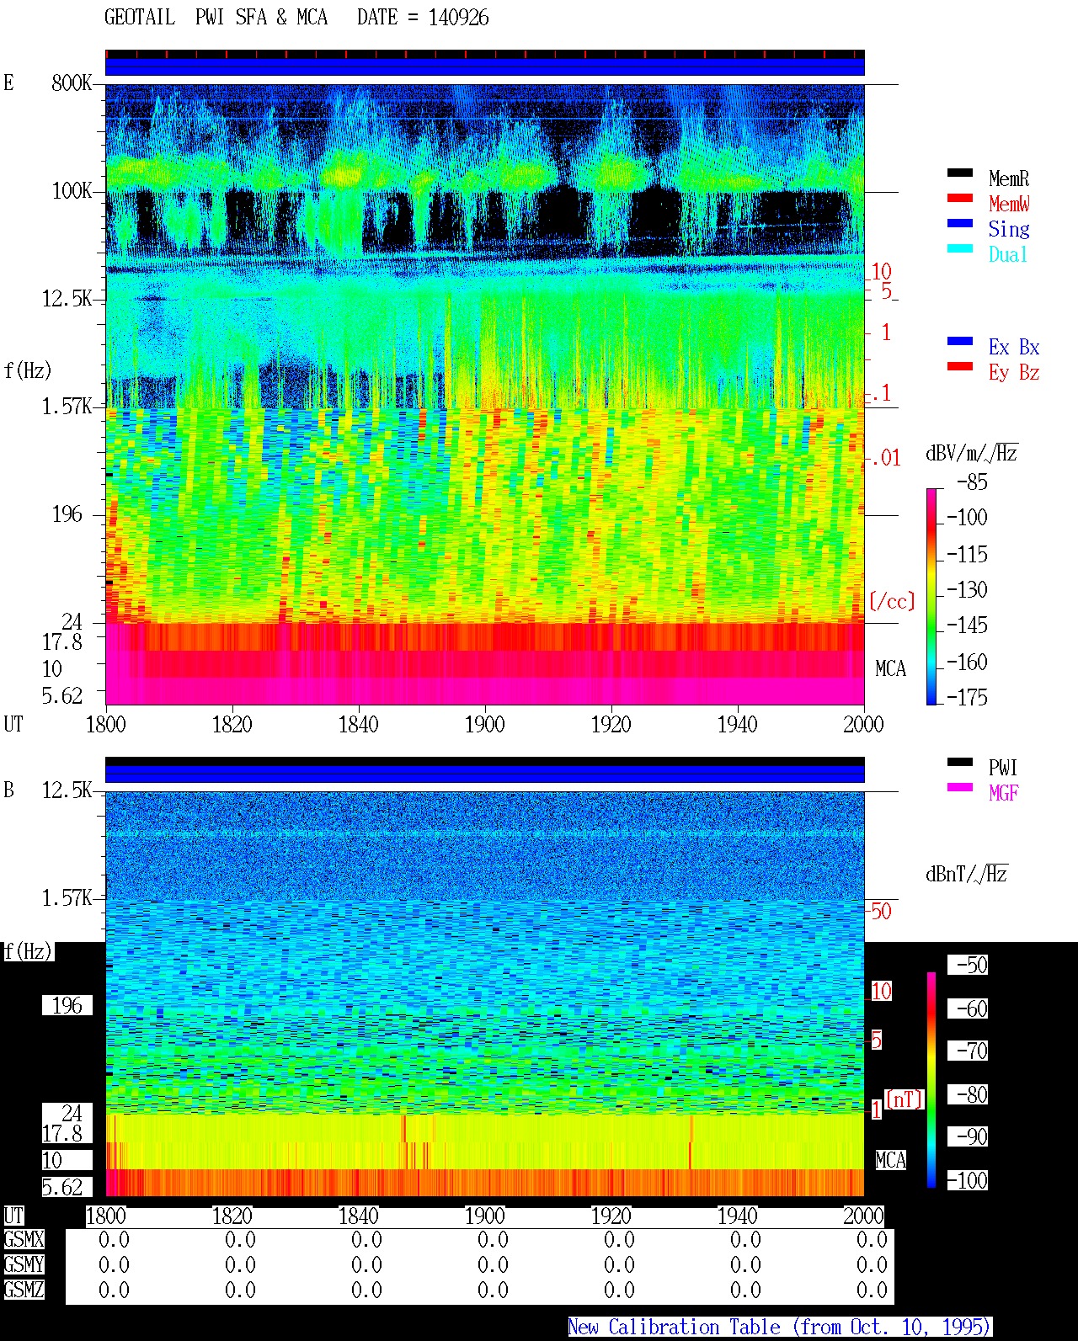Image resolution: width=1078 pixels, height=1341 pixels.
Task: Click the 1940 time tick under E panel
Action: (x=737, y=724)
